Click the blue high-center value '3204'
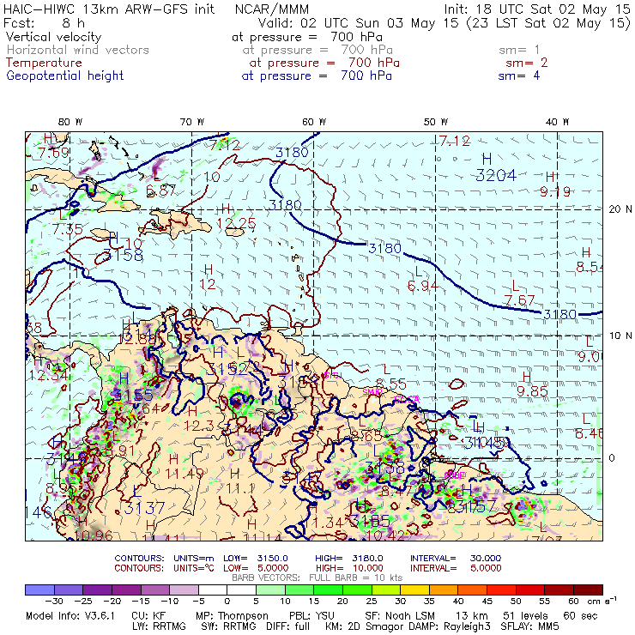635x635 pixels. (x=496, y=175)
